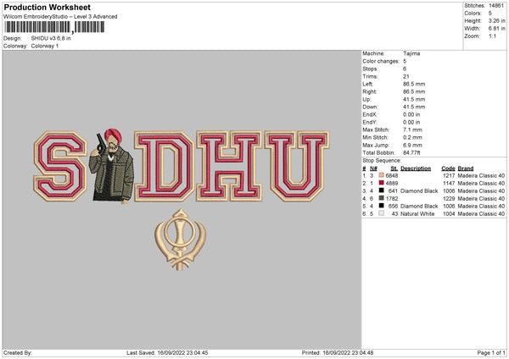
Task: Select the Max Stitch value 7.1 mm
Action: click(x=412, y=130)
